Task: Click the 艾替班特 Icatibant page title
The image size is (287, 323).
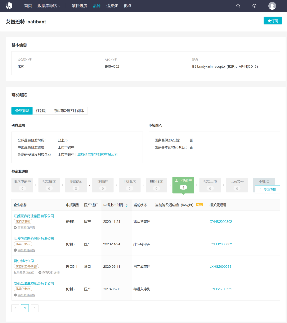Action: point(26,22)
